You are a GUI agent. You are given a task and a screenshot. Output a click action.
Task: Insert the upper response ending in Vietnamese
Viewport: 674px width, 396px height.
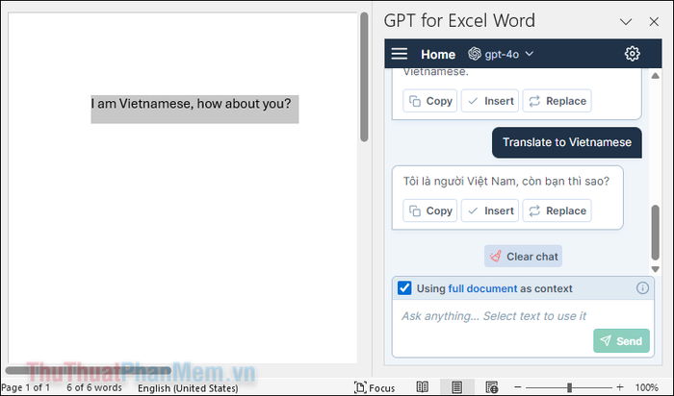490,101
